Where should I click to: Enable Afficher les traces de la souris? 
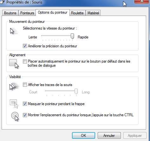(25, 85)
